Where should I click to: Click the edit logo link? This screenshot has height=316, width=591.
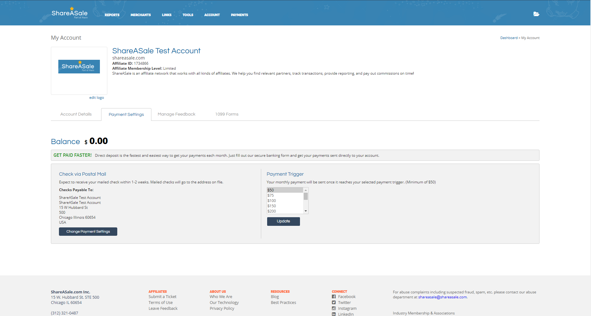pos(96,98)
